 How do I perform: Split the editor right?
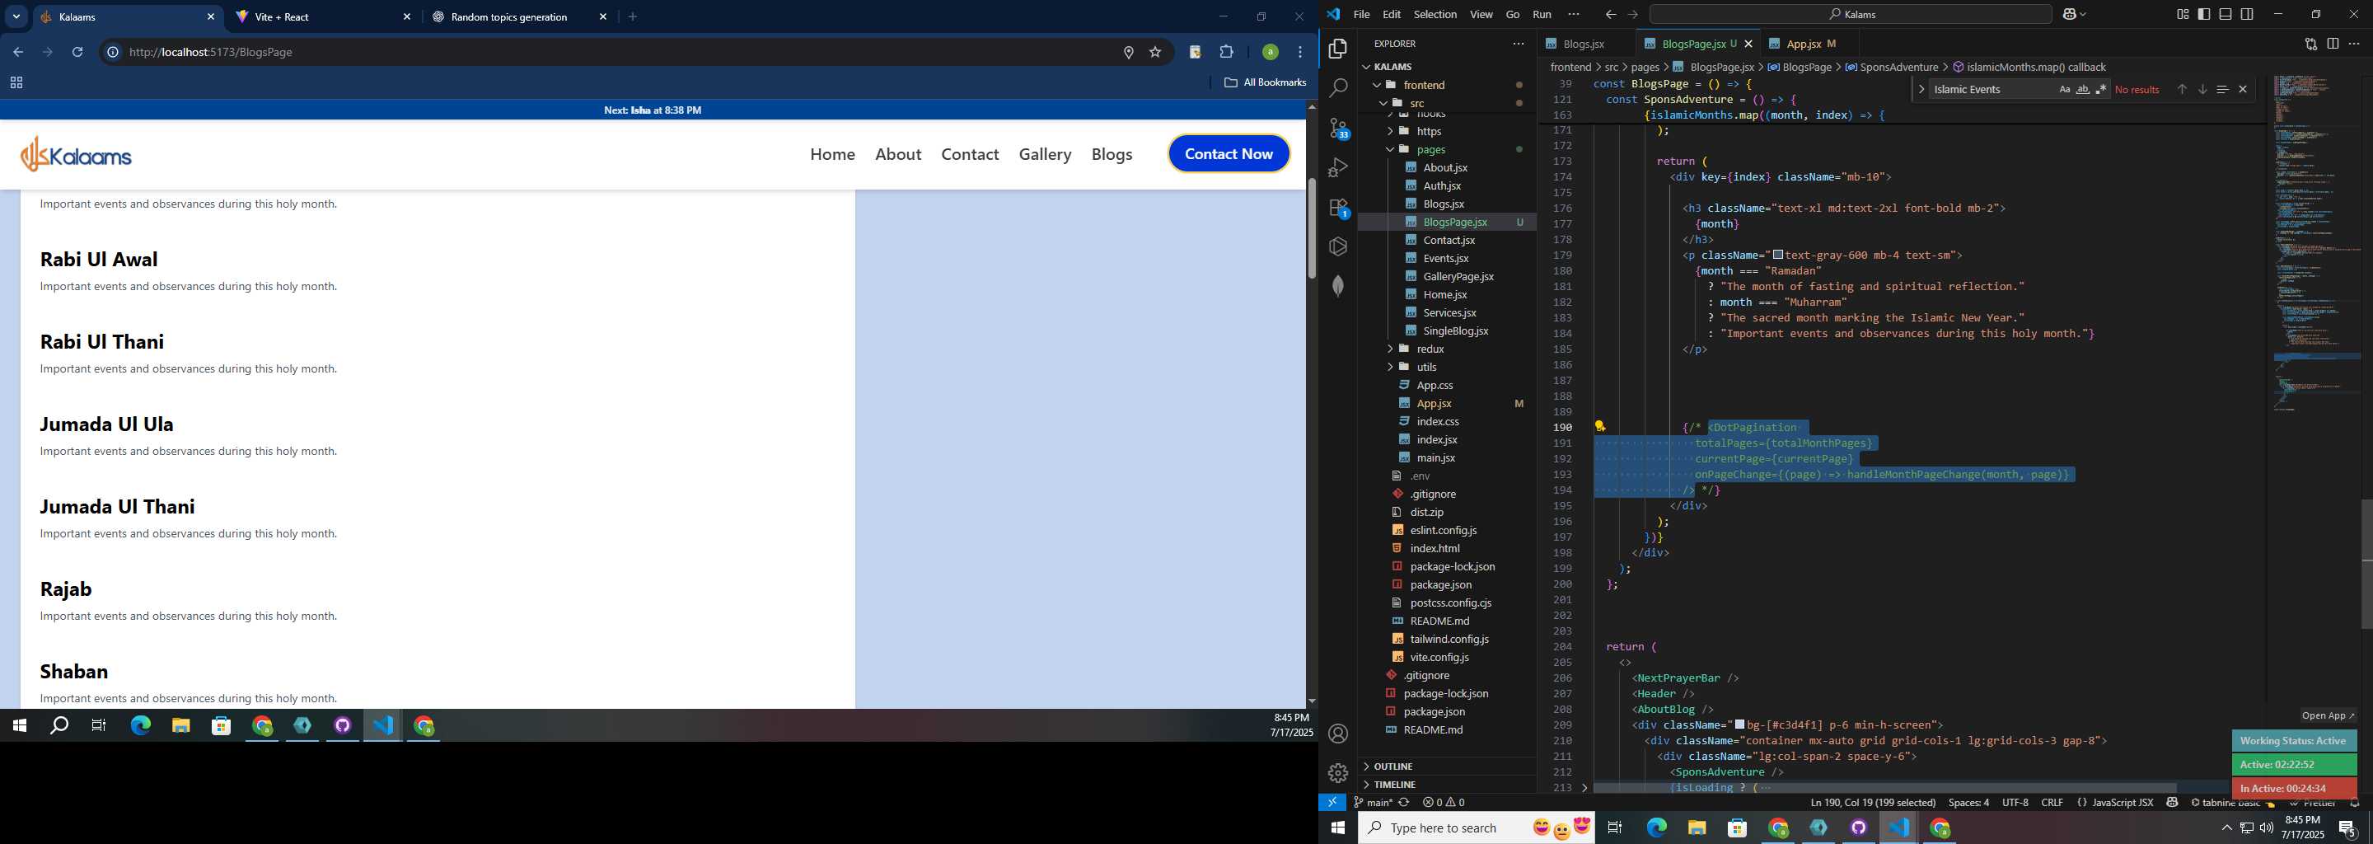coord(2333,44)
